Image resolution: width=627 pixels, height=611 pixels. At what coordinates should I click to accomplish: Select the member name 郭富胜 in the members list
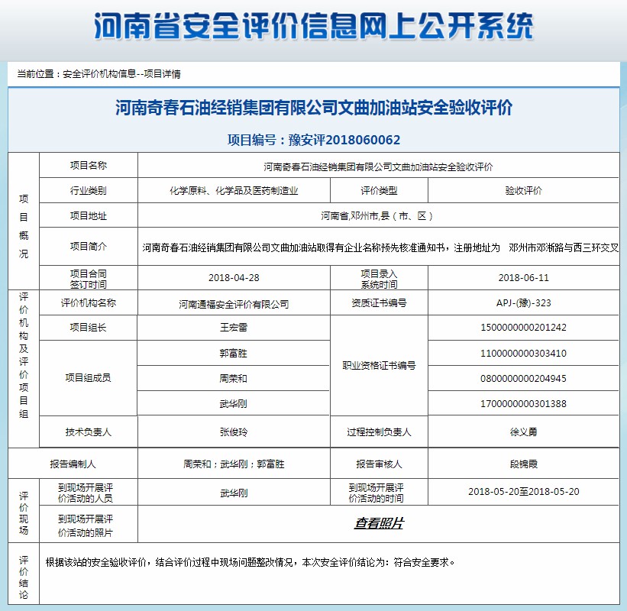[x=234, y=354]
